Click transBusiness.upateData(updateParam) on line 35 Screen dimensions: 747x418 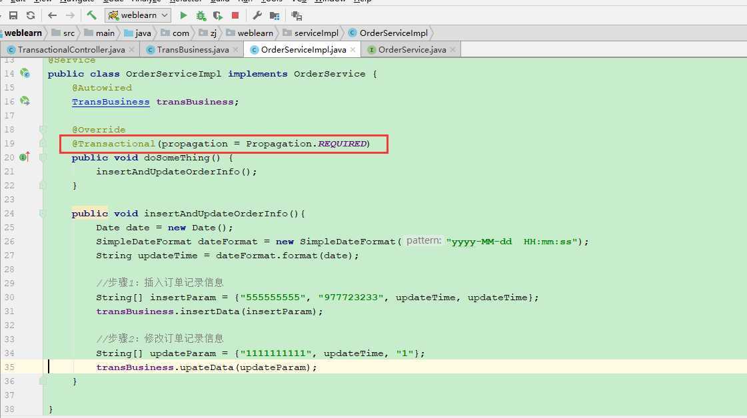click(x=203, y=367)
